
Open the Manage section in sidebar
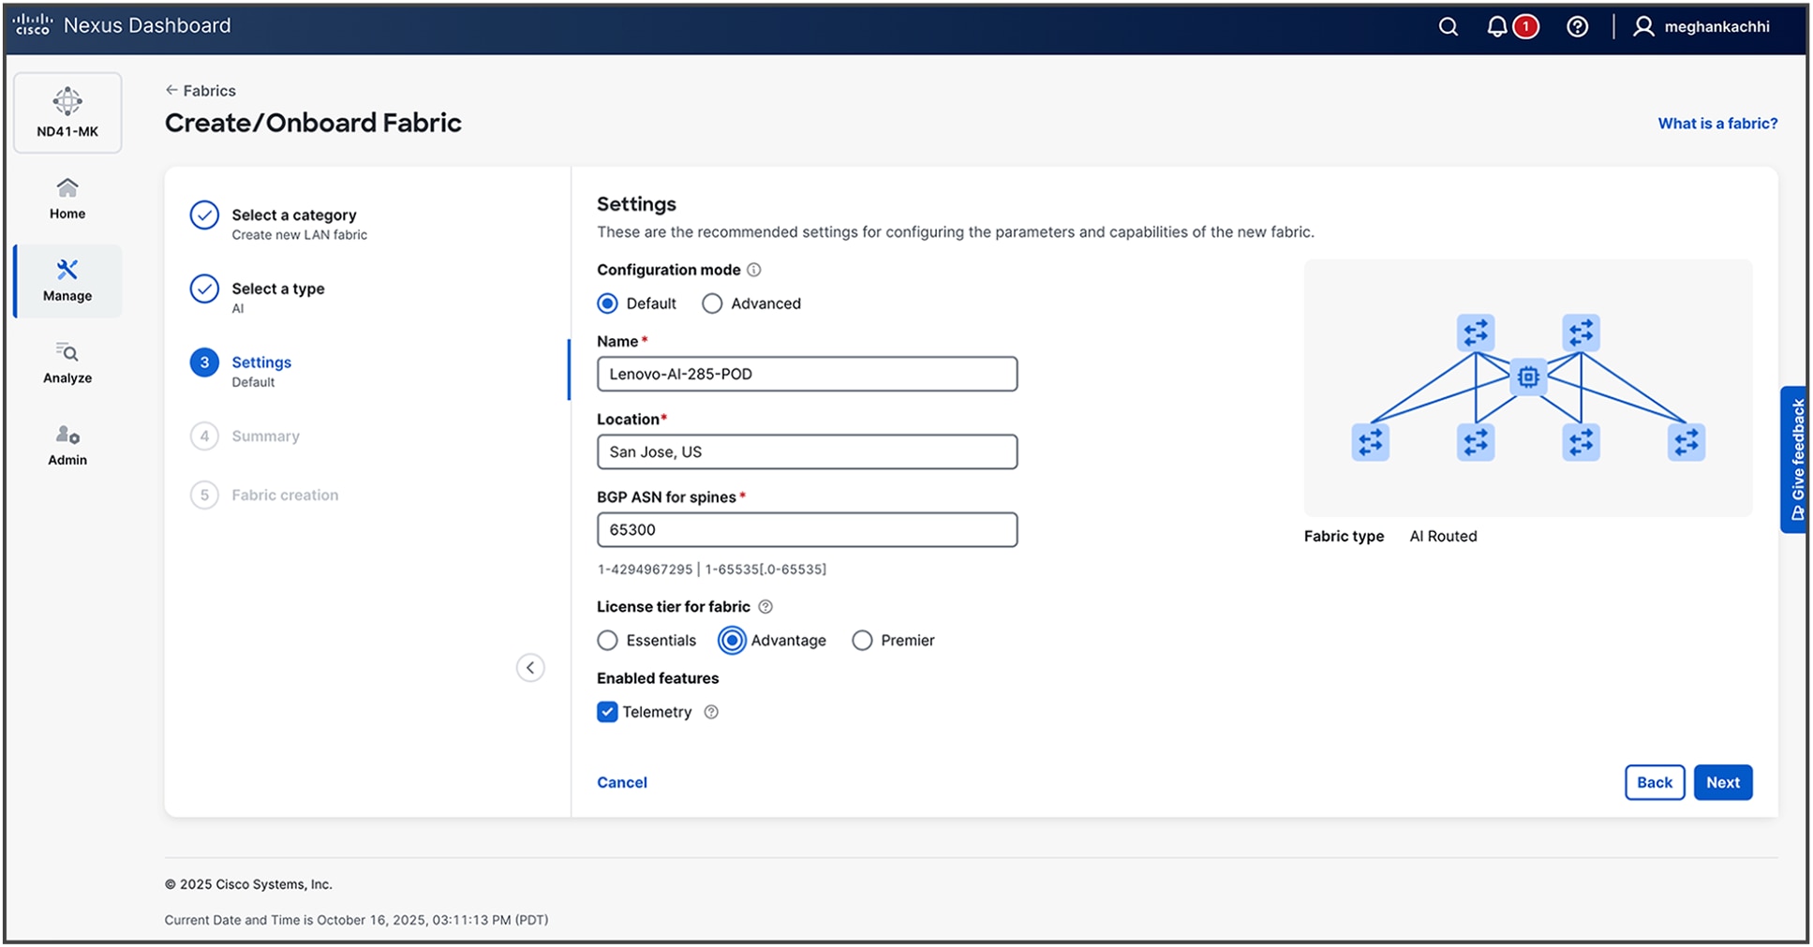[x=67, y=279]
